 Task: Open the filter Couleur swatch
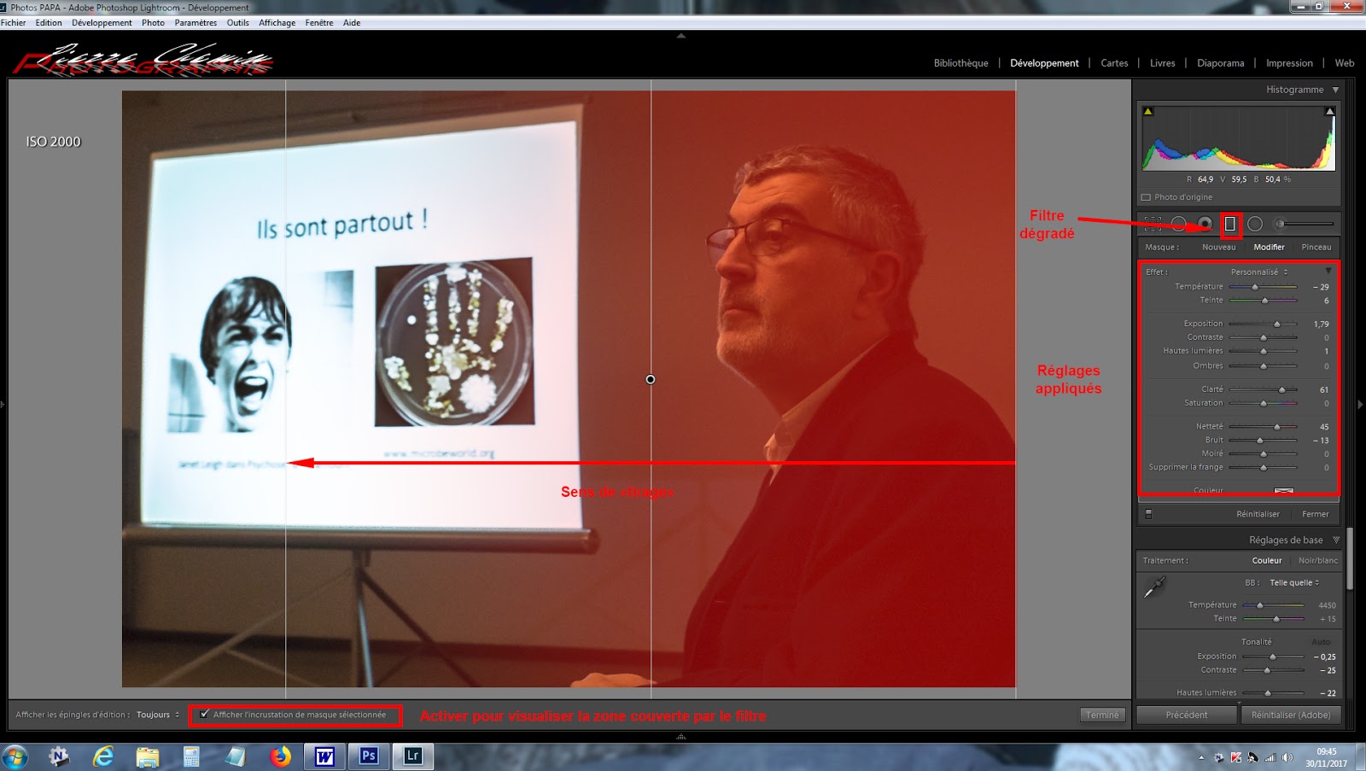click(x=1283, y=491)
